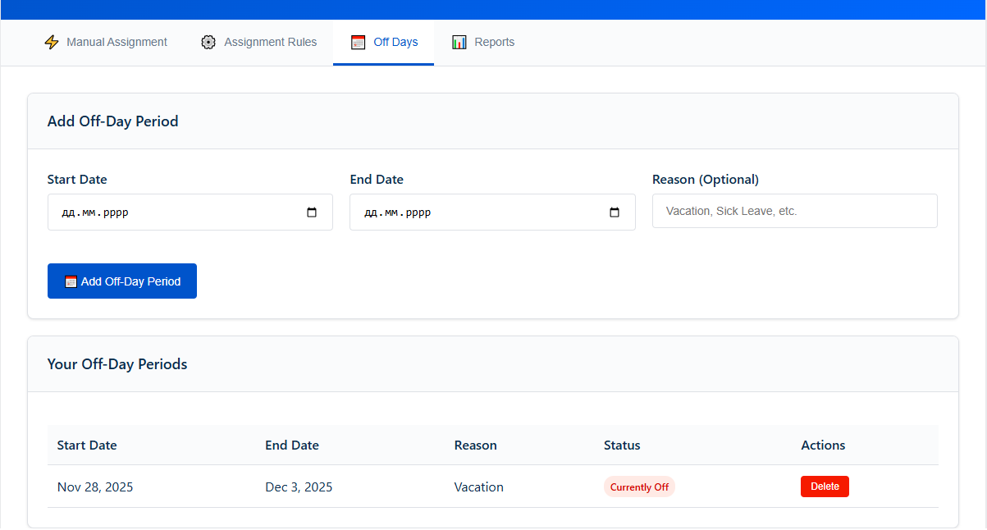Delete the Nov 28 vacation period
Screen dimensions: 987x530
click(x=825, y=487)
